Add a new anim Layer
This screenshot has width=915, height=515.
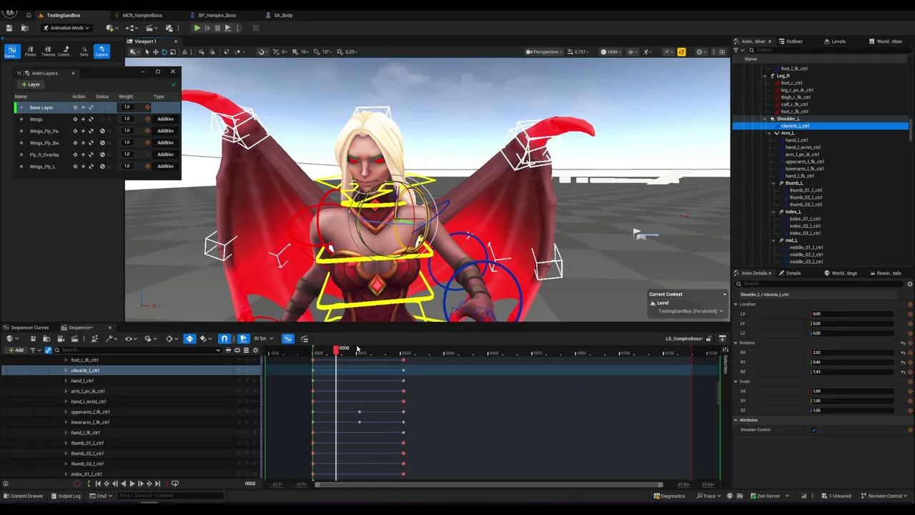tap(30, 84)
